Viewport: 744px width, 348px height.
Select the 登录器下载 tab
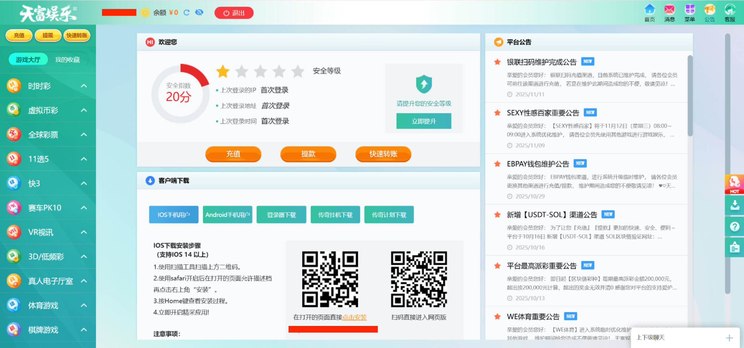[x=281, y=215]
